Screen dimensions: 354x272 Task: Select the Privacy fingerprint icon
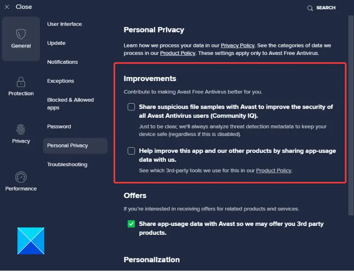21,130
